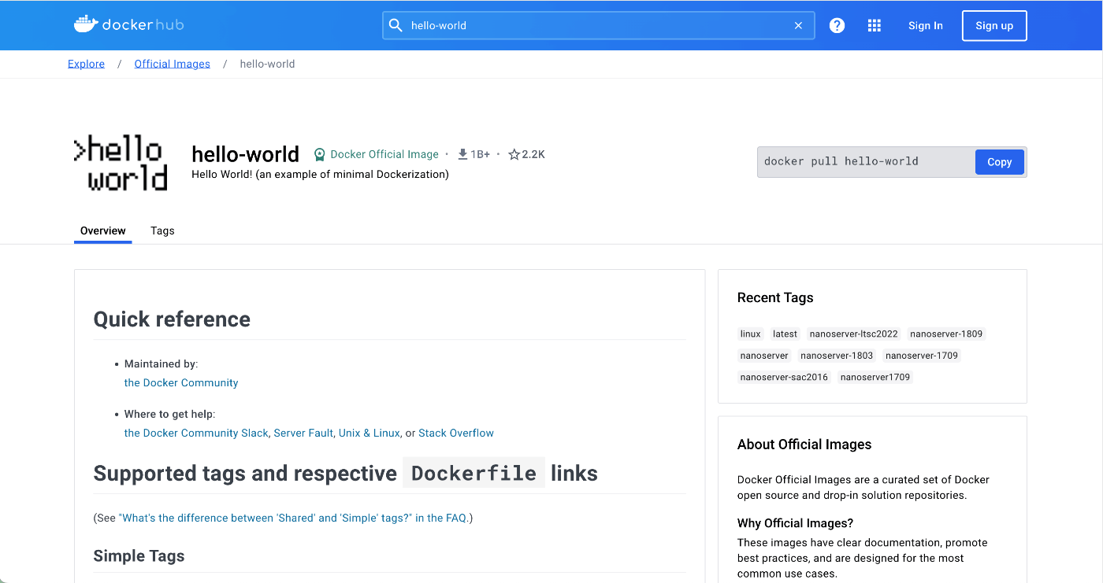Open the Docker Community Slack link
This screenshot has width=1103, height=583.
196,433
